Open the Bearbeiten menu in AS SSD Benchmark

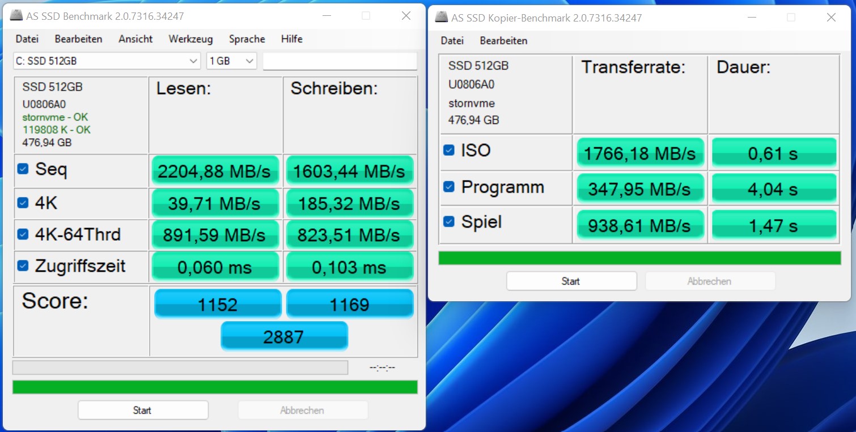[78, 39]
